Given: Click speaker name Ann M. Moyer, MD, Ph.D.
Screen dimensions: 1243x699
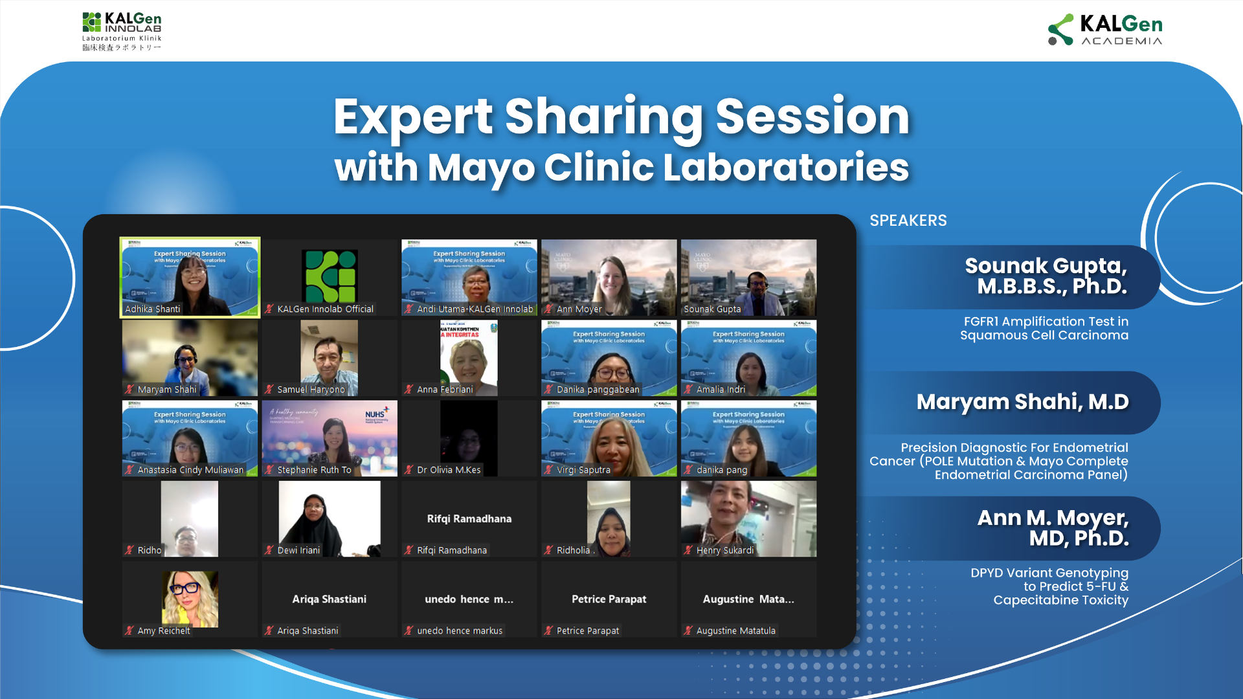Looking at the screenshot, I should pos(1053,527).
